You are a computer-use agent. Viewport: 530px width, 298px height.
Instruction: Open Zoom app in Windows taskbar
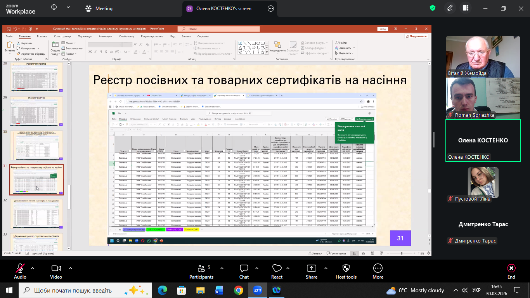[x=257, y=290]
